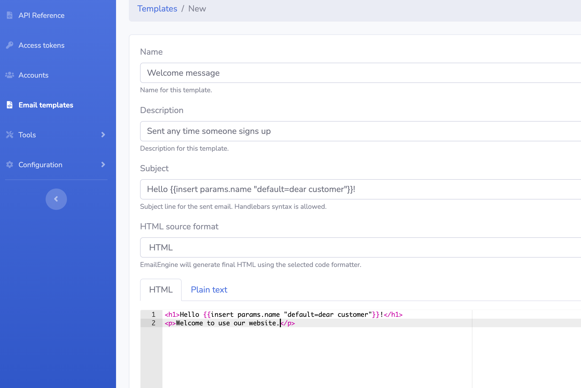
Task: Open the API Reference page from sidebar
Action: tap(41, 15)
